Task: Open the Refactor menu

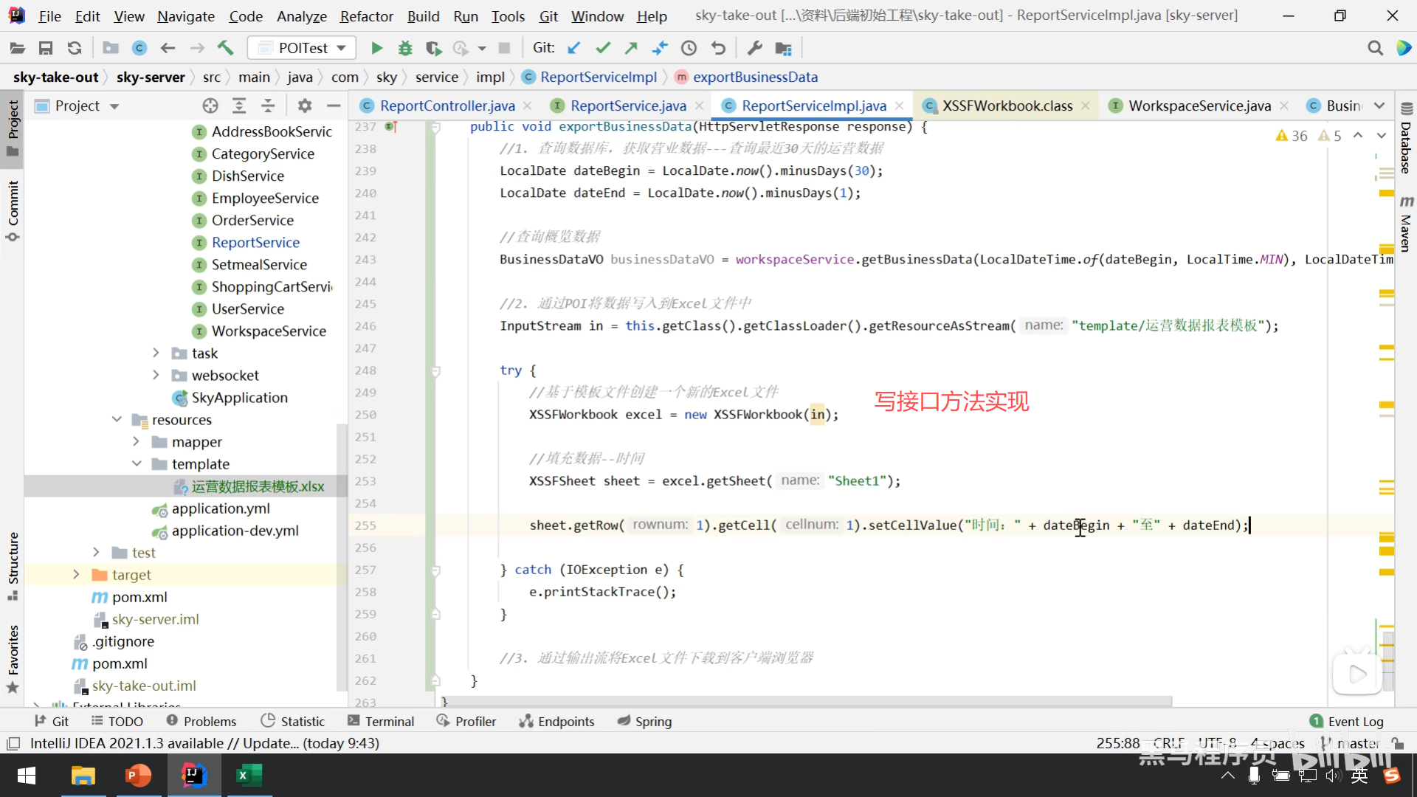Action: [x=366, y=15]
